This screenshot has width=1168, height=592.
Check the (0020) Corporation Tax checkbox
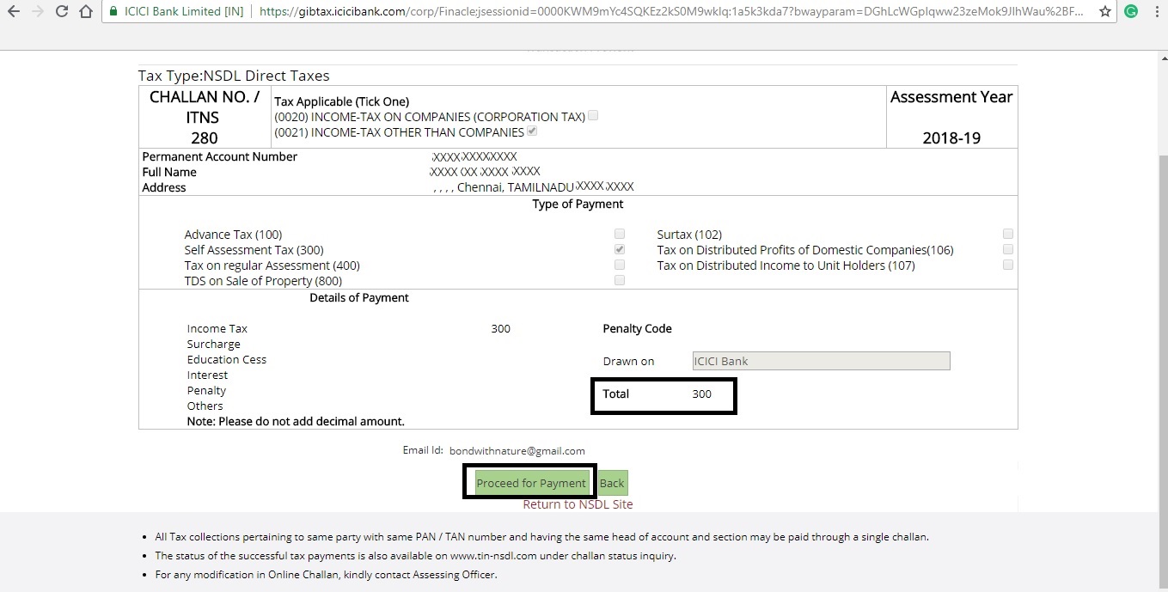click(x=593, y=114)
